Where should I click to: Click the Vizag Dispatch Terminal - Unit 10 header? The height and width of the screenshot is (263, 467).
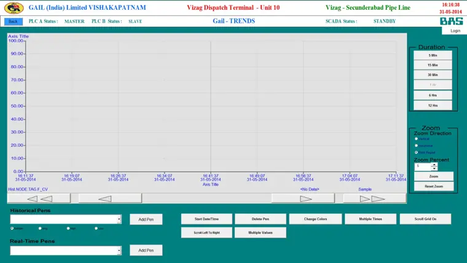coord(233,7)
